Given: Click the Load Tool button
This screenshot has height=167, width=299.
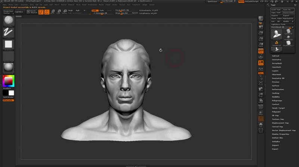Looking at the screenshot, I should click(x=276, y=9).
